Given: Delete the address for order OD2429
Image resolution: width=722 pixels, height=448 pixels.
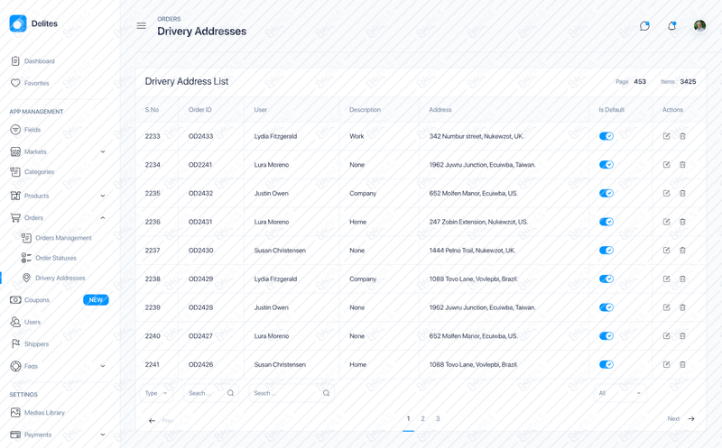Looking at the screenshot, I should (682, 279).
